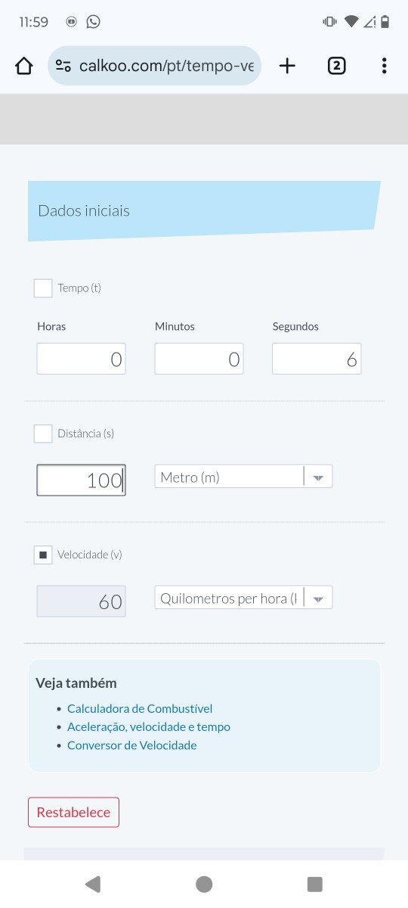
Task: Click the Restabelece reset button
Action: (x=73, y=812)
